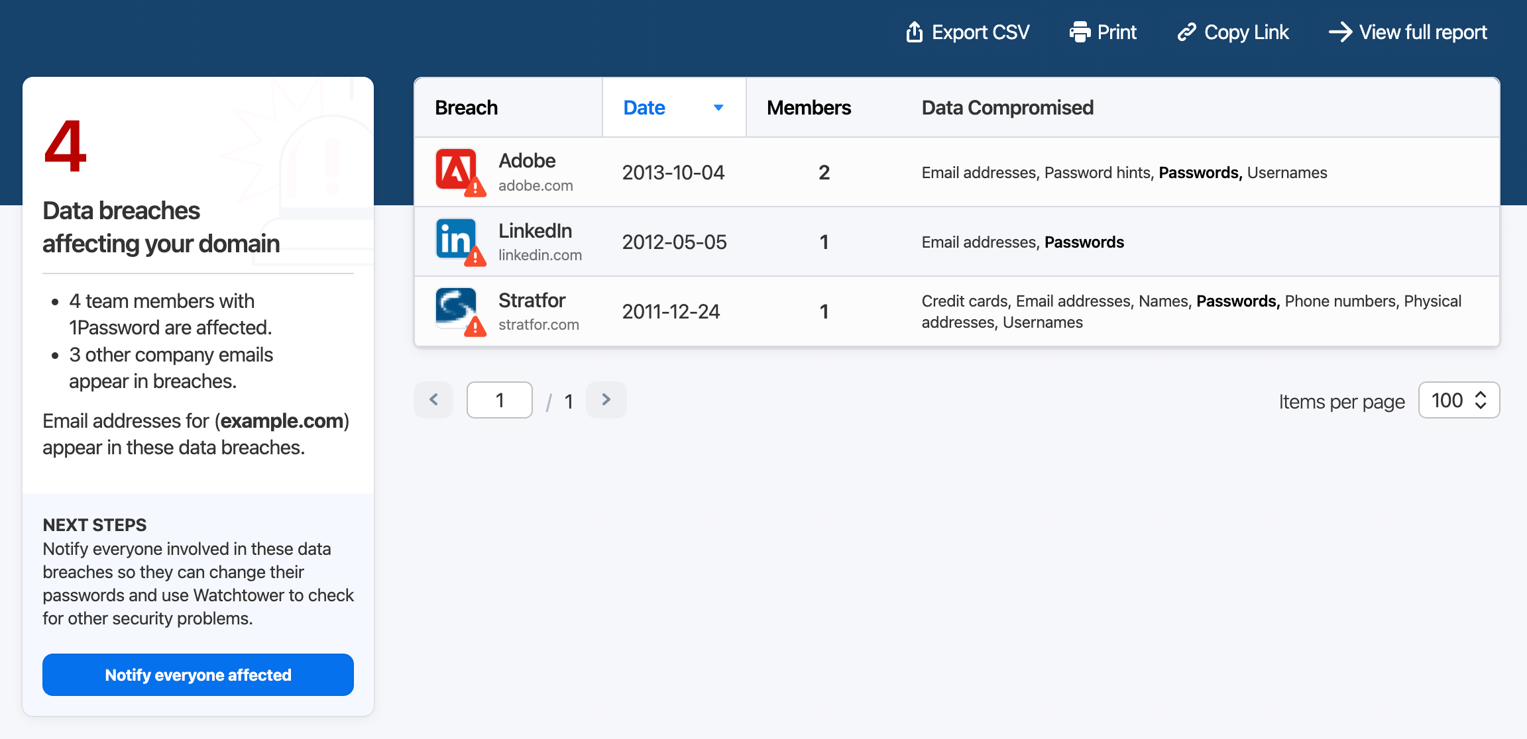Open View full report link text
The height and width of the screenshot is (739, 1527).
point(1423,32)
